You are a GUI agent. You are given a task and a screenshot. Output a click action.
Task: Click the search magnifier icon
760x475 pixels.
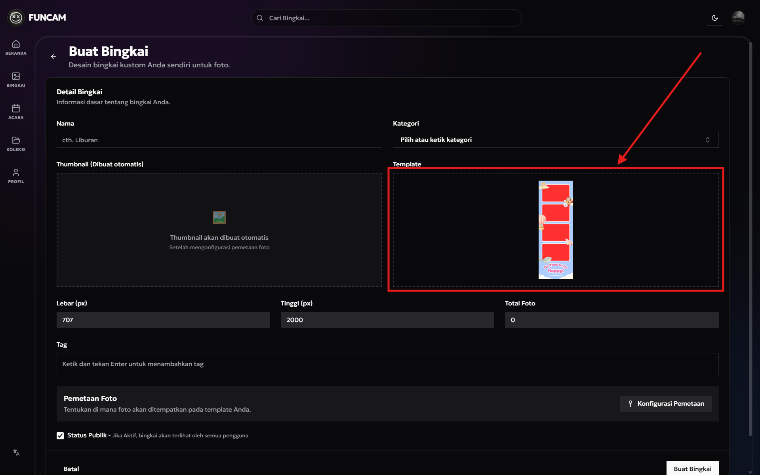[x=260, y=18]
